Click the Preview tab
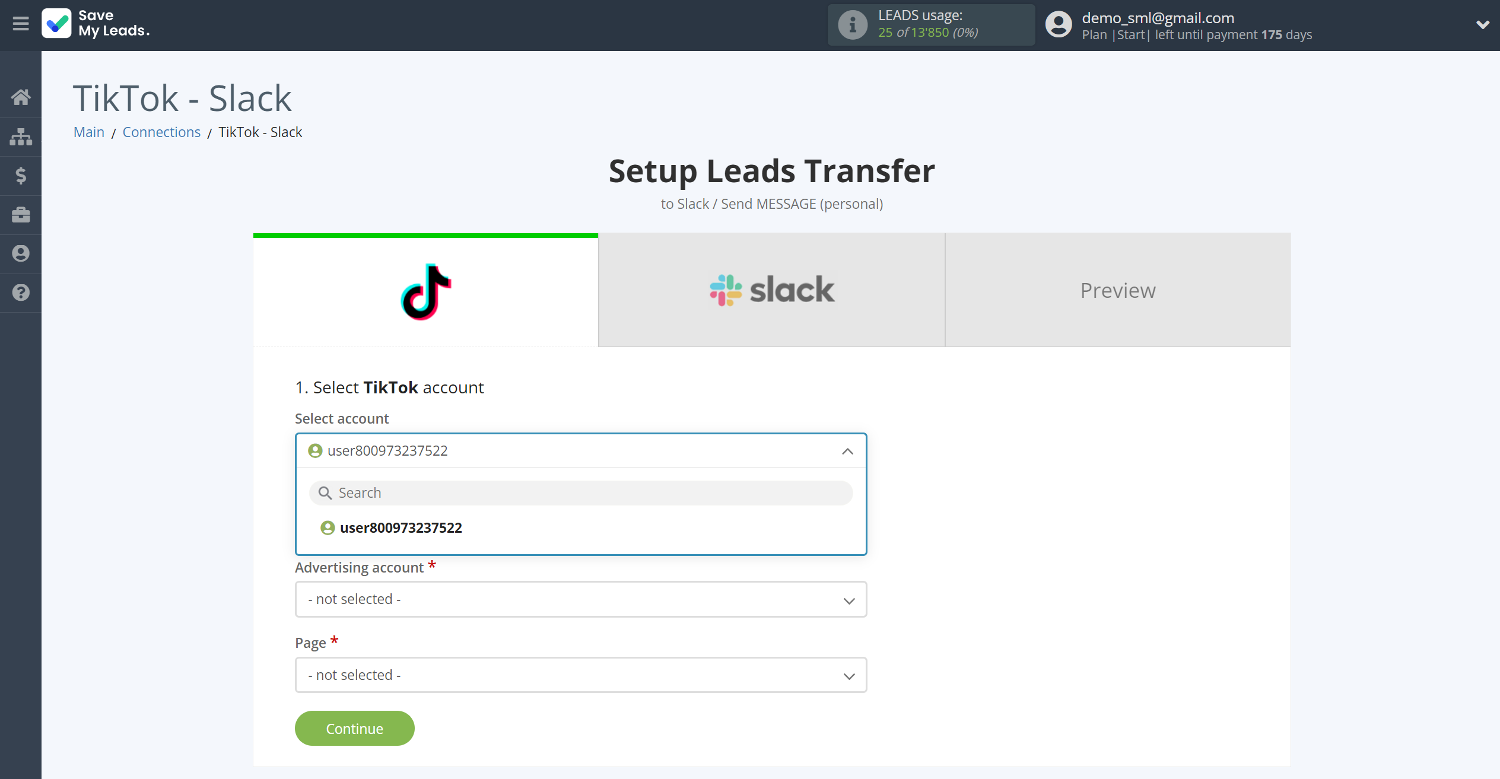The width and height of the screenshot is (1500, 779). coord(1118,290)
